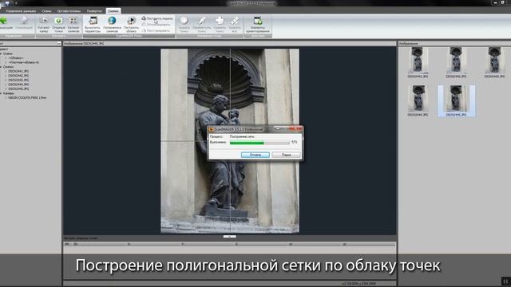Open DSCN2444.JPG thumbnail in images panel
Viewport: 511px width, 287px height.
pyautogui.click(x=418, y=101)
